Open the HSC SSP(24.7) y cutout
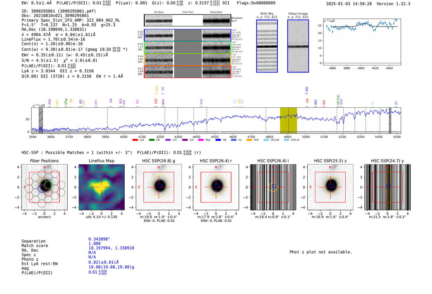Screen dimensions: 432x294 (388, 187)
